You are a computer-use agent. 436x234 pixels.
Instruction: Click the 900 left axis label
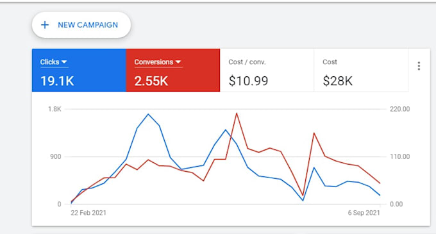click(x=56, y=156)
